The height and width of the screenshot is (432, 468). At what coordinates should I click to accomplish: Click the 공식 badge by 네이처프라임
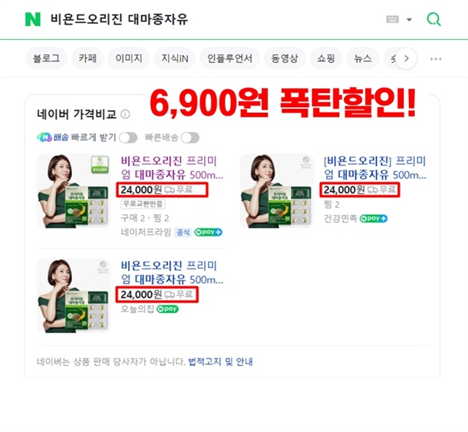(x=183, y=232)
